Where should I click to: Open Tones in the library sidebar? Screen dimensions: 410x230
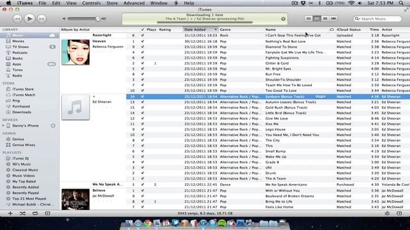(17, 70)
